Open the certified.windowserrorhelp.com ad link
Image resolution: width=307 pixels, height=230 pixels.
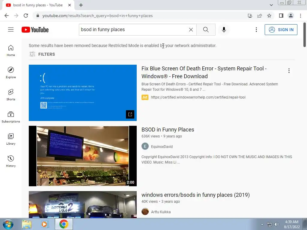(198, 97)
